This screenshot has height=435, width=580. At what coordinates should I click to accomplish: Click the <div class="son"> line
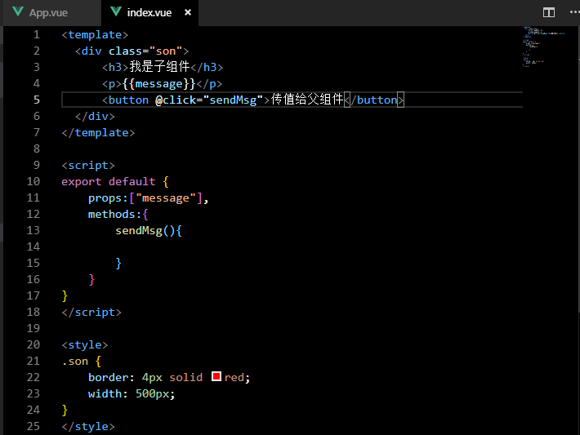pyautogui.click(x=132, y=51)
